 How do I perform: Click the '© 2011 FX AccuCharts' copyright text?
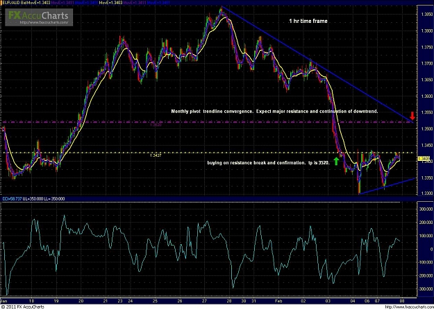point(22,307)
